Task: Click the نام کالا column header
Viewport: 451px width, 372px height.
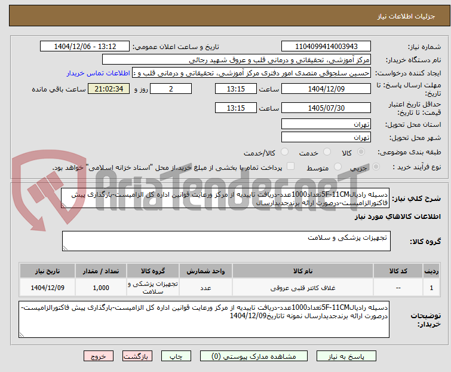Action: 303,271
